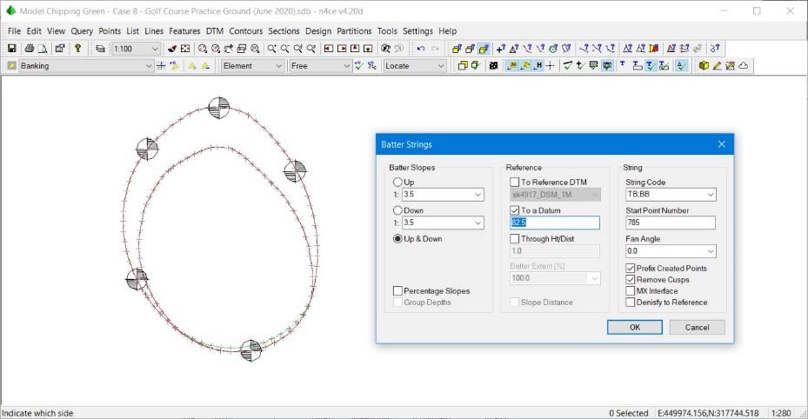Enable Percentage Slopes checkbox
Viewport: 808px width, 419px height.
click(397, 291)
